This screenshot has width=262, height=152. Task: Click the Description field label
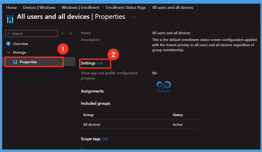[x=90, y=40]
